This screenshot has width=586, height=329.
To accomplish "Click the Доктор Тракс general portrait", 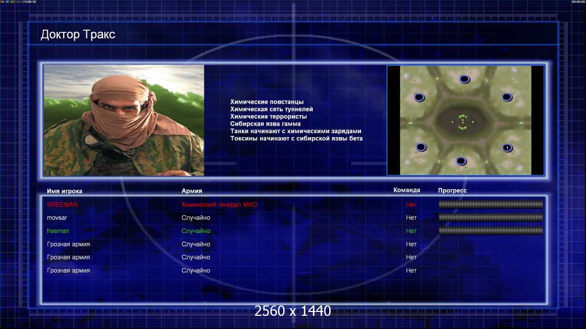I will click(x=124, y=120).
